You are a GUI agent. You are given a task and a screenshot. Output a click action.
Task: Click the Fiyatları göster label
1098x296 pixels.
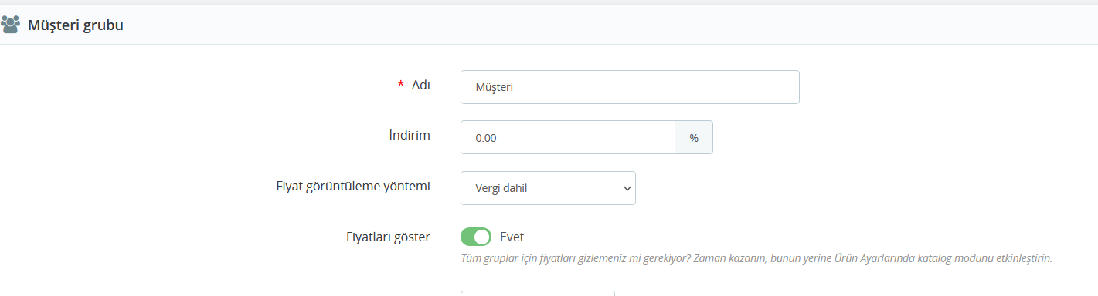[388, 237]
